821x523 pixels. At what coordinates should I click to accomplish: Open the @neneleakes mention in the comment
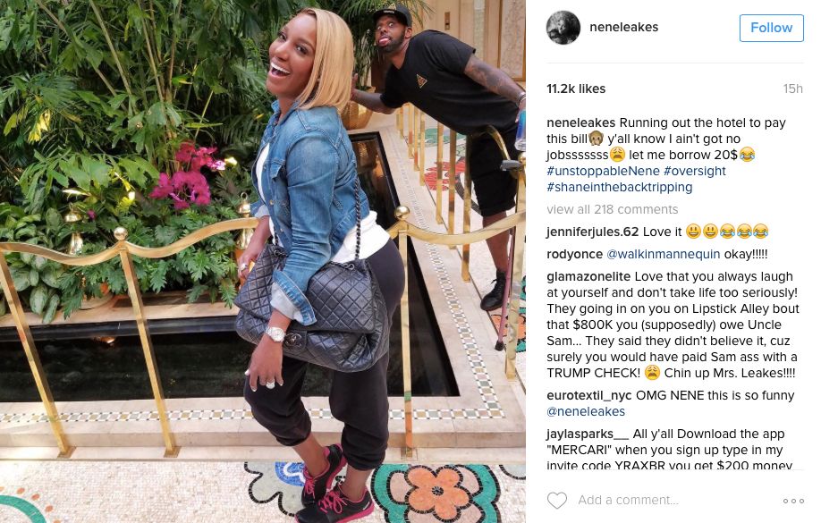tap(586, 412)
